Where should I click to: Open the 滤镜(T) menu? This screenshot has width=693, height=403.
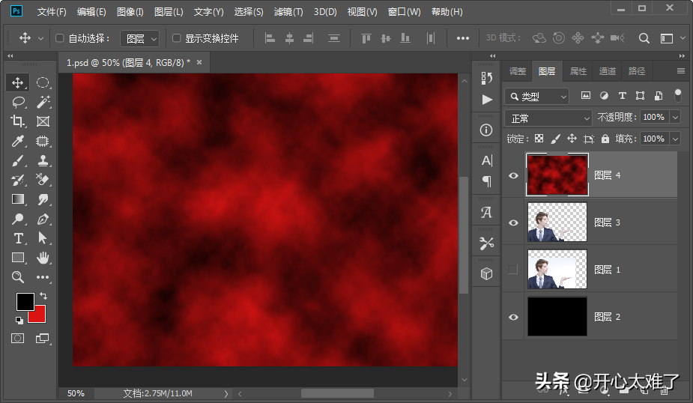[288, 12]
